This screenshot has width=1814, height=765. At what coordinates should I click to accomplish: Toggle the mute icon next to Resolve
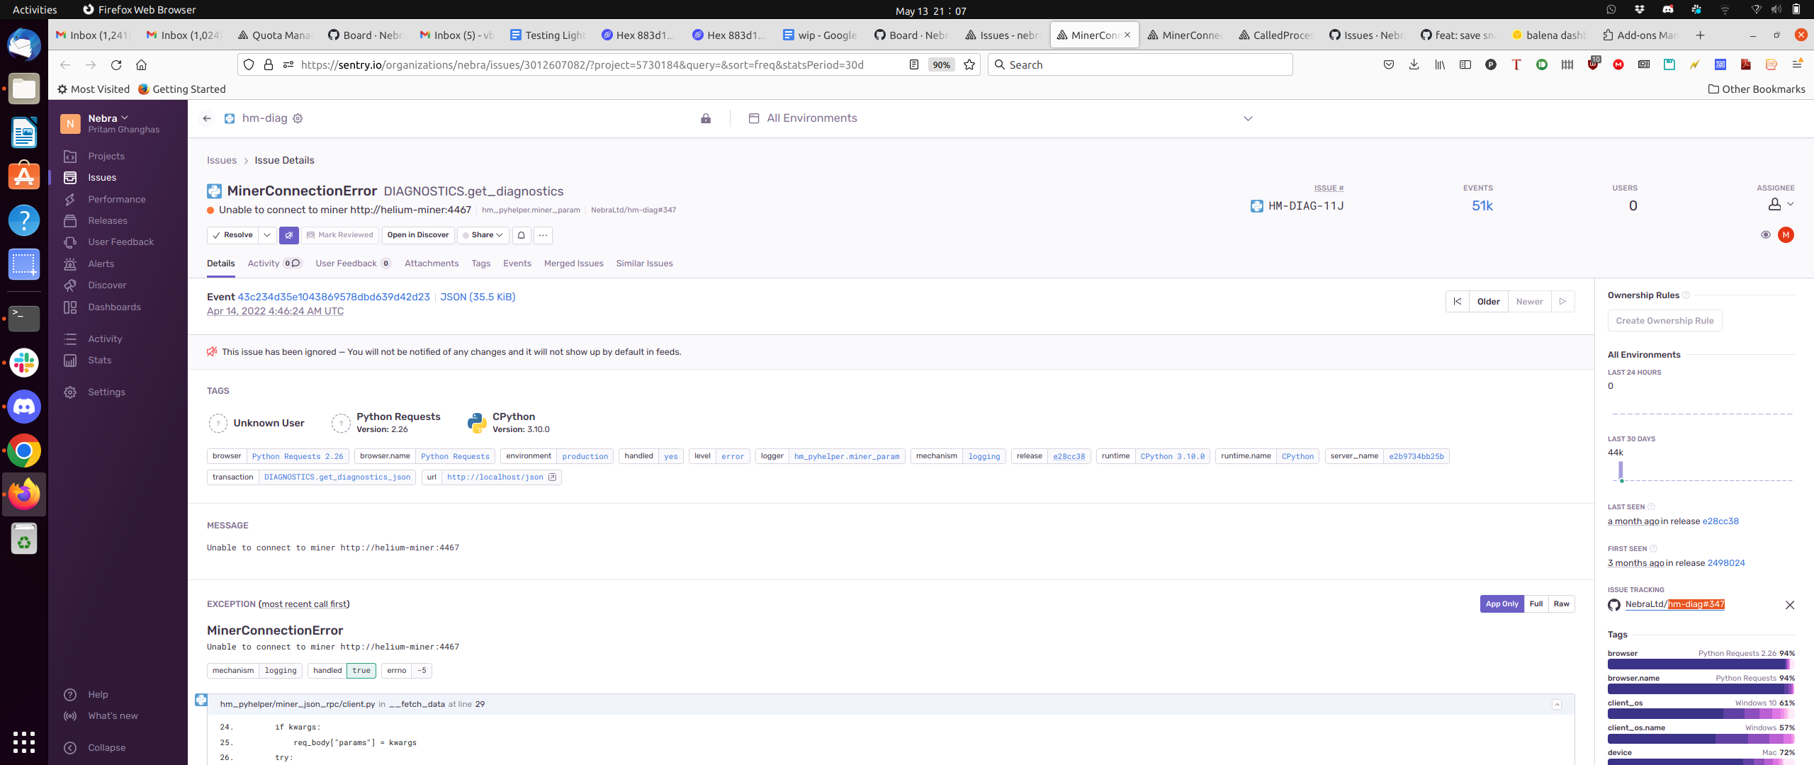click(x=288, y=235)
